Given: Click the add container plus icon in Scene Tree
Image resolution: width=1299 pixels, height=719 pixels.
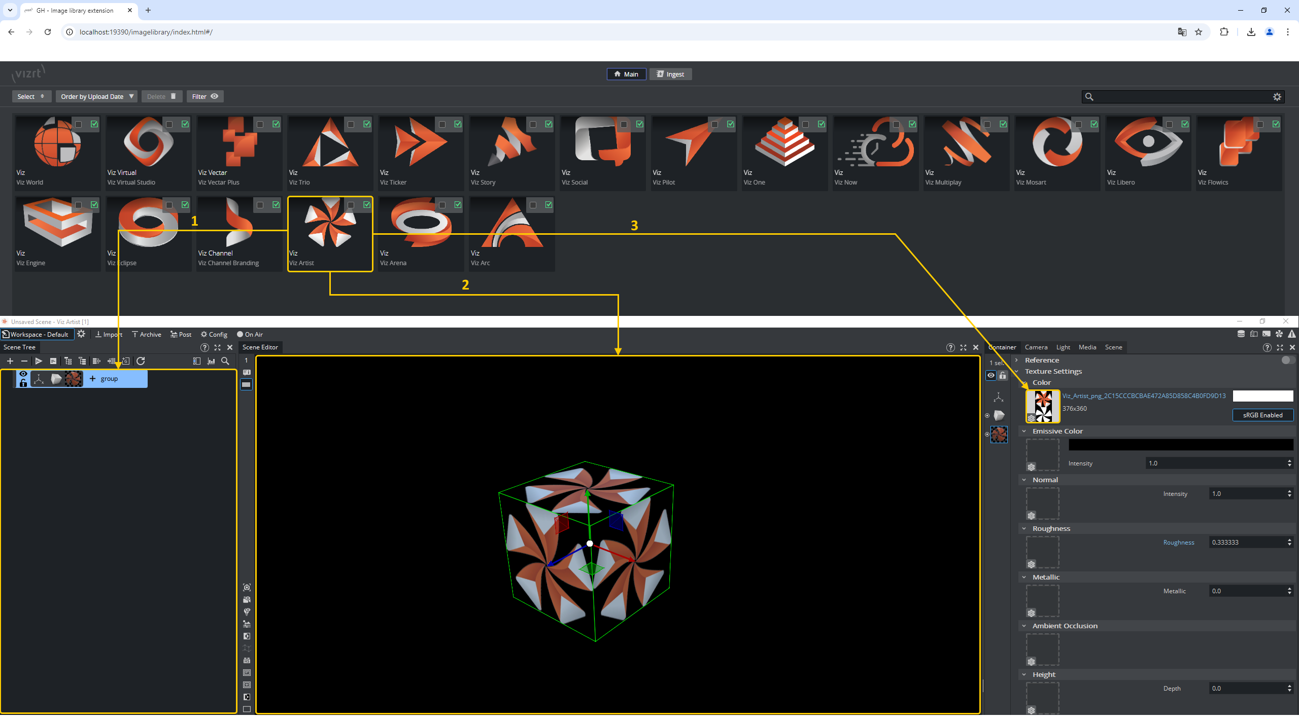Looking at the screenshot, I should [10, 362].
